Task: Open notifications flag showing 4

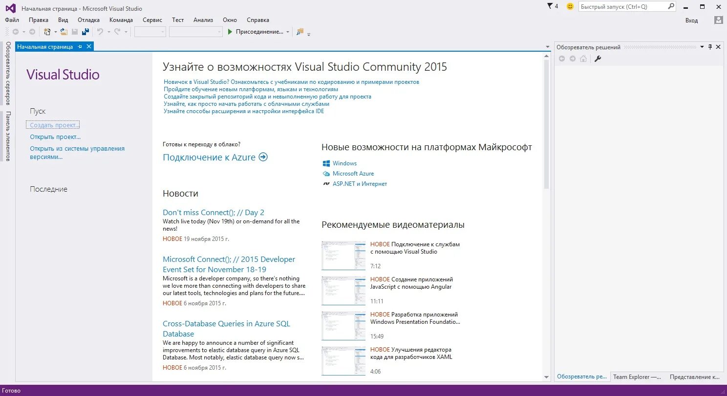Action: pyautogui.click(x=553, y=6)
